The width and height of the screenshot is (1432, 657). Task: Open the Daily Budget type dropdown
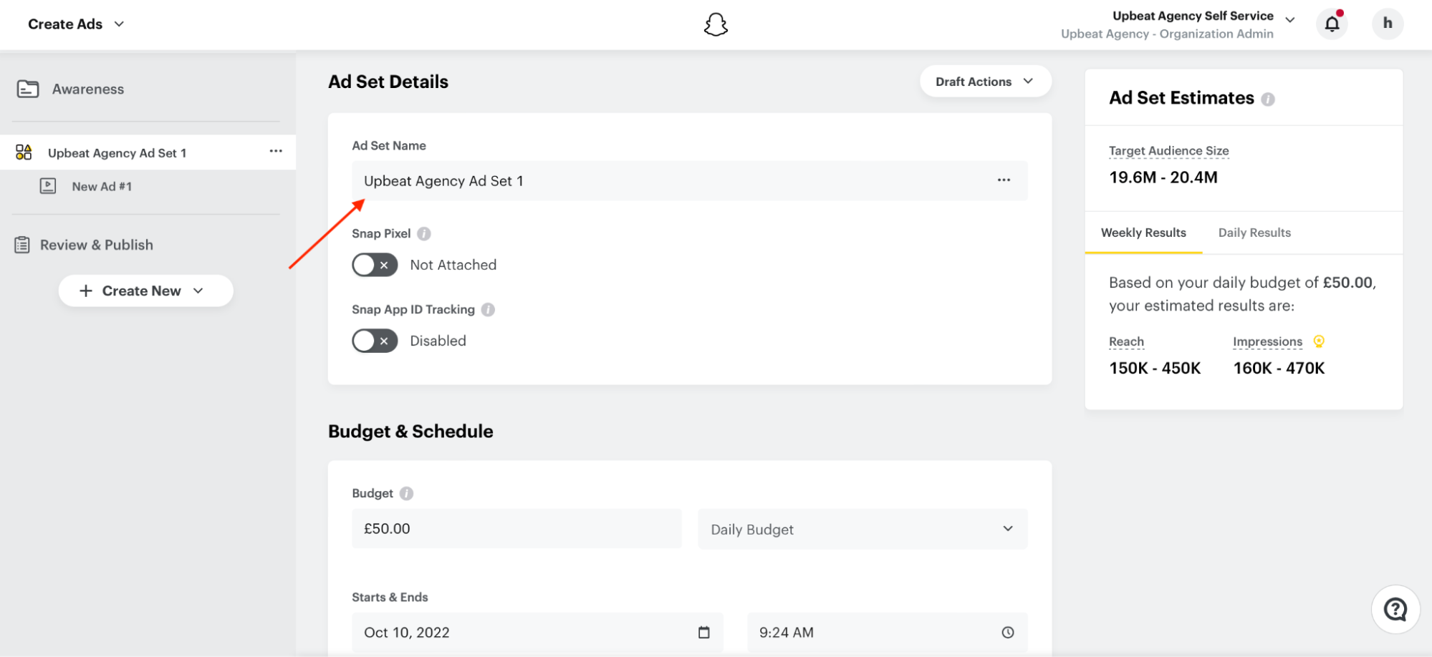[x=862, y=530]
